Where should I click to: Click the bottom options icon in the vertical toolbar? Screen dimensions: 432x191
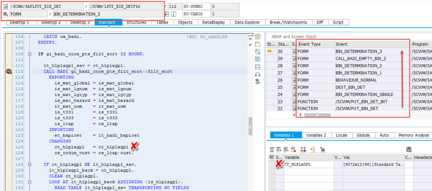(257, 81)
